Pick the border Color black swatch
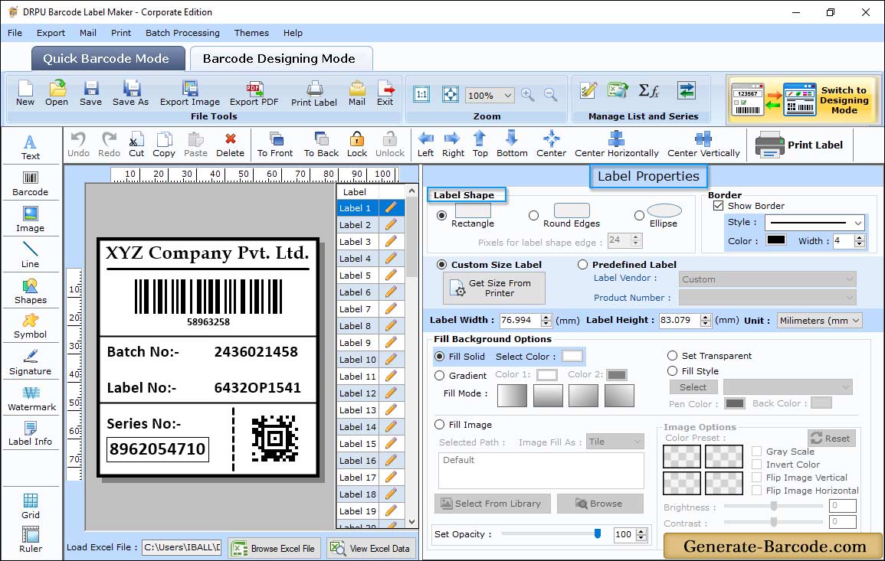 coord(775,240)
